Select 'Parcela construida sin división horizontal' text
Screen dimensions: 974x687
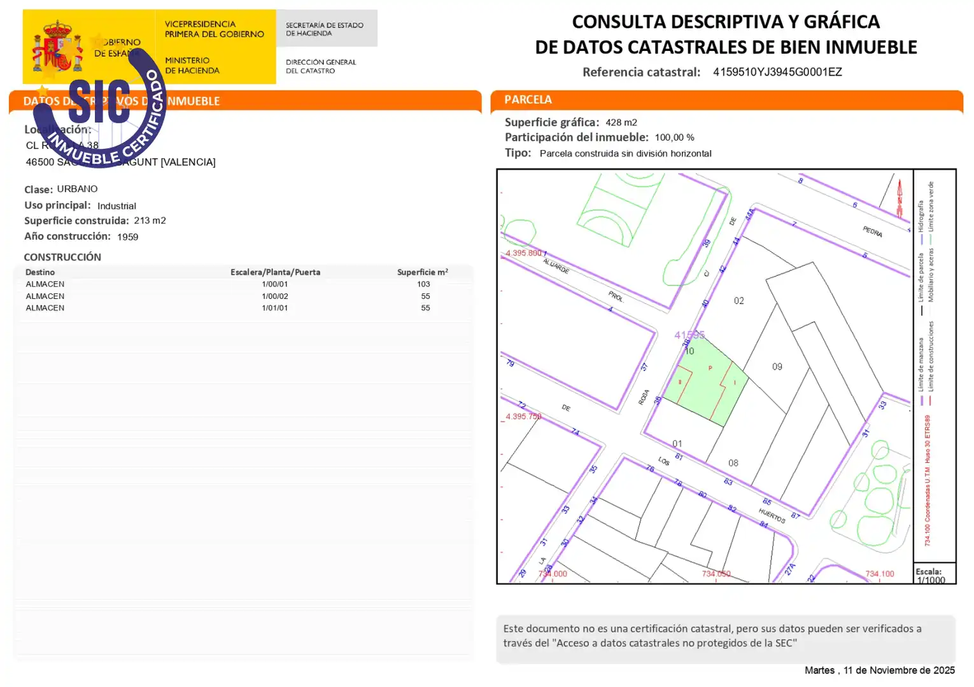tap(625, 153)
